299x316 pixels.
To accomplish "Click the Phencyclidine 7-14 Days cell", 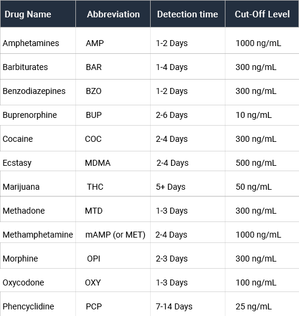I will 188,304.
